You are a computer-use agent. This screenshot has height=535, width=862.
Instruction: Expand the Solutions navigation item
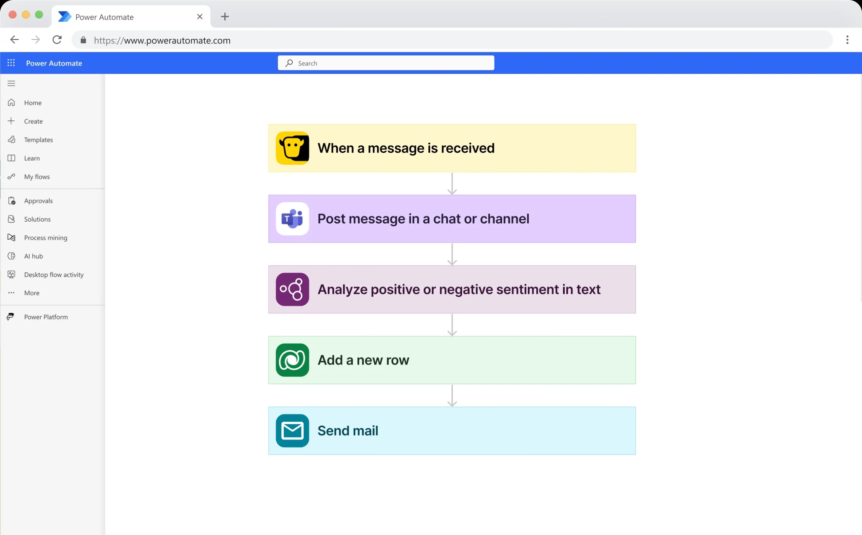37,219
